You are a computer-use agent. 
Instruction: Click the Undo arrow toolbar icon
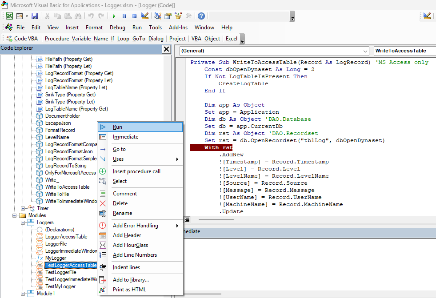(91, 16)
